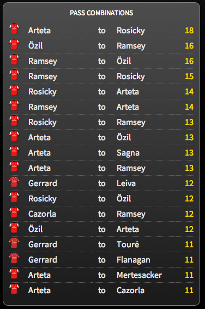The image size is (205, 309).
Task: Click the shirt icon beside Ramsey to Özil
Action: click(x=14, y=60)
